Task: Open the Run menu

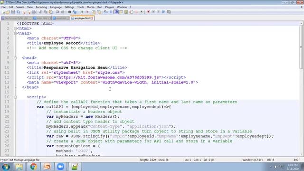Action: coord(100,7)
